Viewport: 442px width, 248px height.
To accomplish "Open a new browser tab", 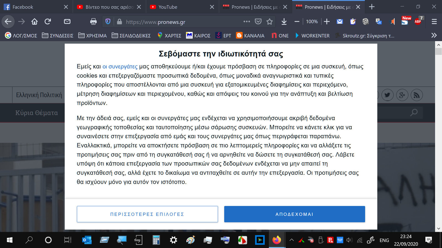I will (372, 7).
